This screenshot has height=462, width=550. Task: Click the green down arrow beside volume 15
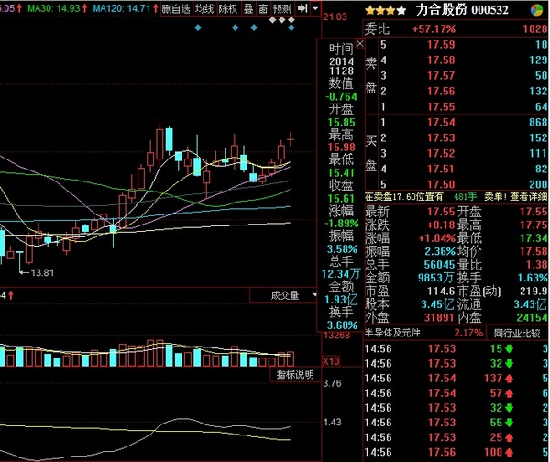[510, 348]
